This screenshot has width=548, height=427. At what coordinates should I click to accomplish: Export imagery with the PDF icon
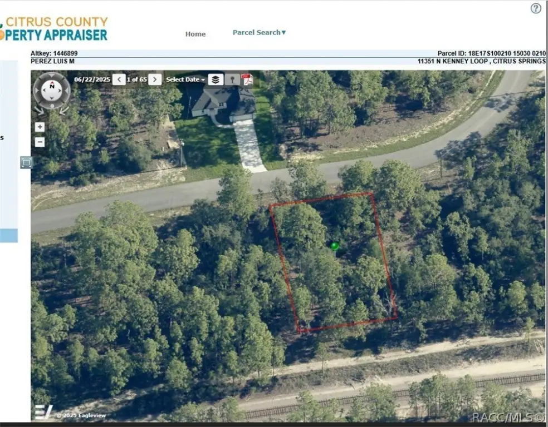click(x=247, y=80)
